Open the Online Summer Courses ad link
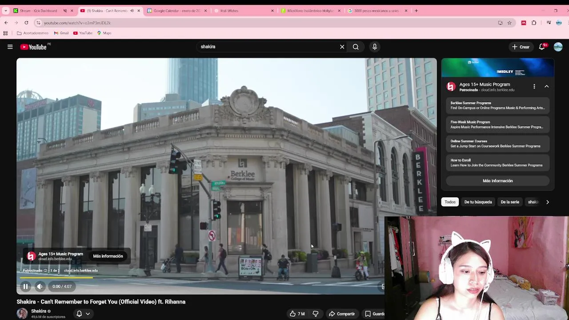This screenshot has width=569, height=320. 498,144
